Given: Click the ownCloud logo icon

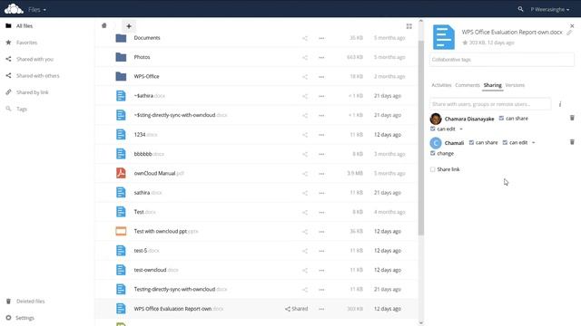Looking at the screenshot, I should pyautogui.click(x=14, y=9).
